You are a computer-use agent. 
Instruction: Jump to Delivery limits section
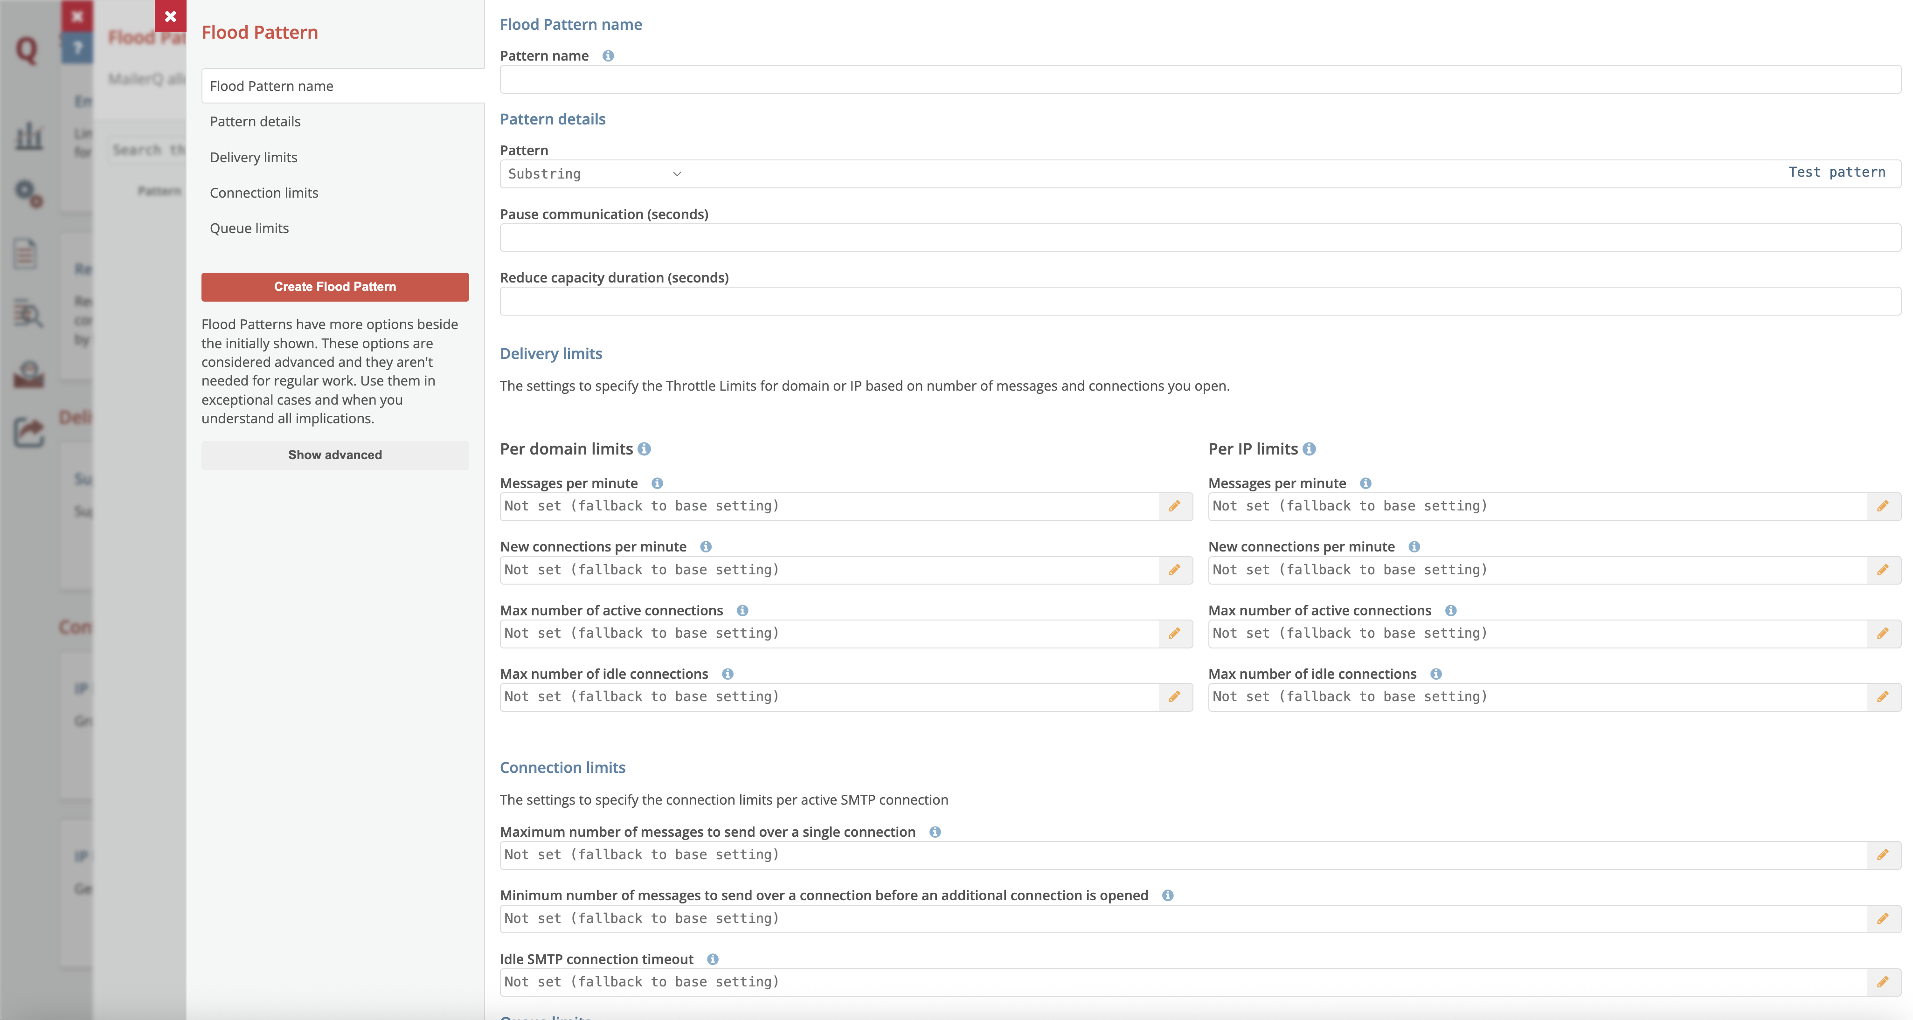pos(253,158)
